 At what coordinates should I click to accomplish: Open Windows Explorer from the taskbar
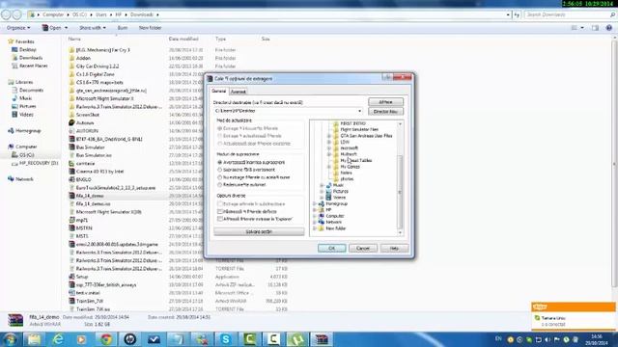(x=35, y=338)
